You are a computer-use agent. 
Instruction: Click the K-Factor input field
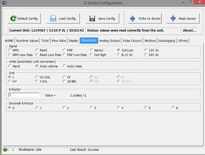coord(24,95)
